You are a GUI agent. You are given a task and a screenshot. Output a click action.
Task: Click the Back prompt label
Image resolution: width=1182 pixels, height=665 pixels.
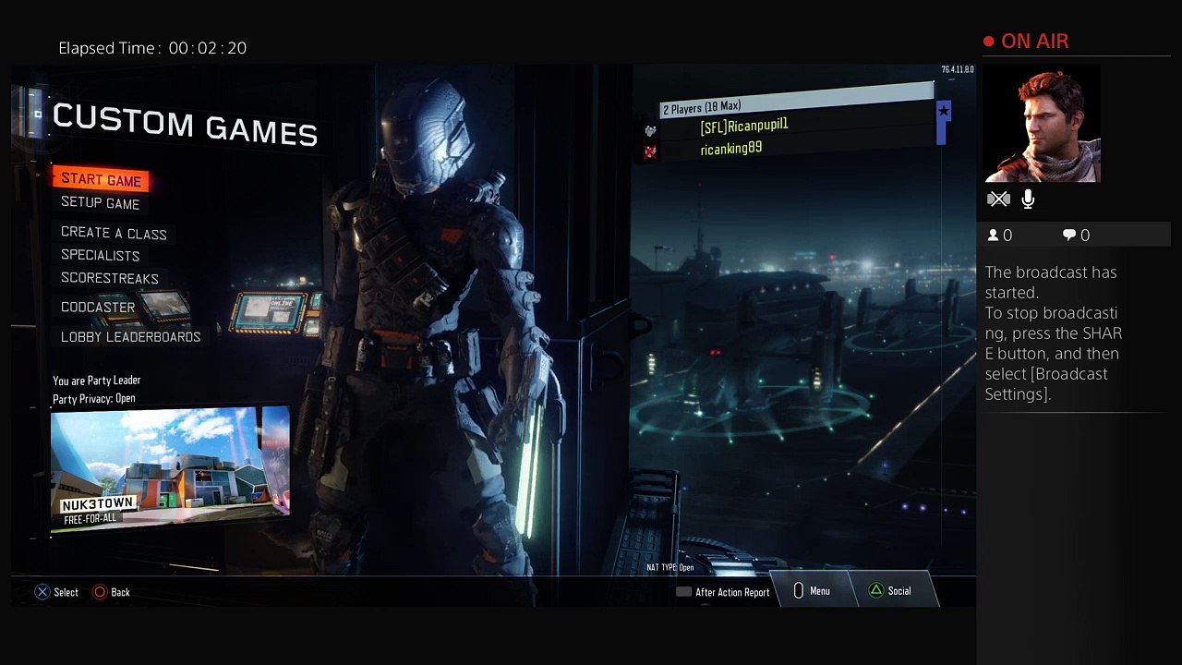click(120, 592)
